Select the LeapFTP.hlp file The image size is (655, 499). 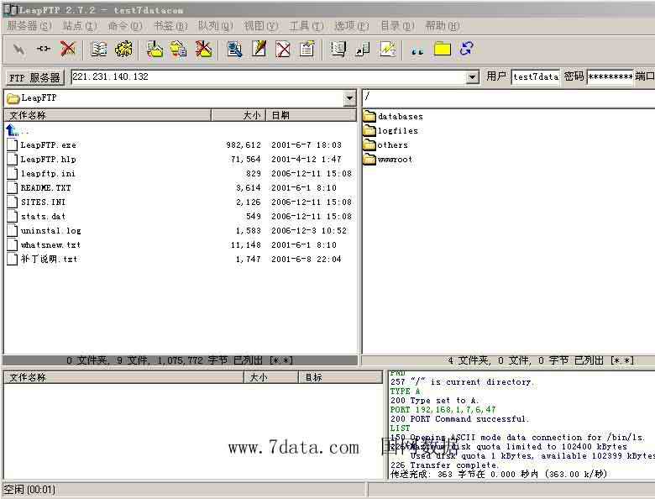coord(49,160)
